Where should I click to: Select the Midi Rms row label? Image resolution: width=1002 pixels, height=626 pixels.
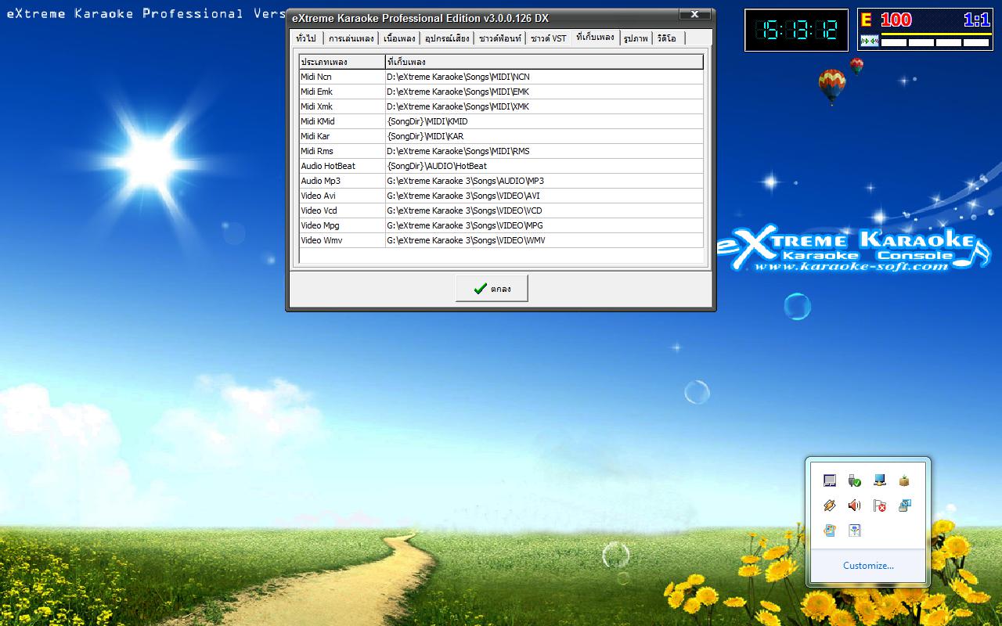tap(342, 151)
